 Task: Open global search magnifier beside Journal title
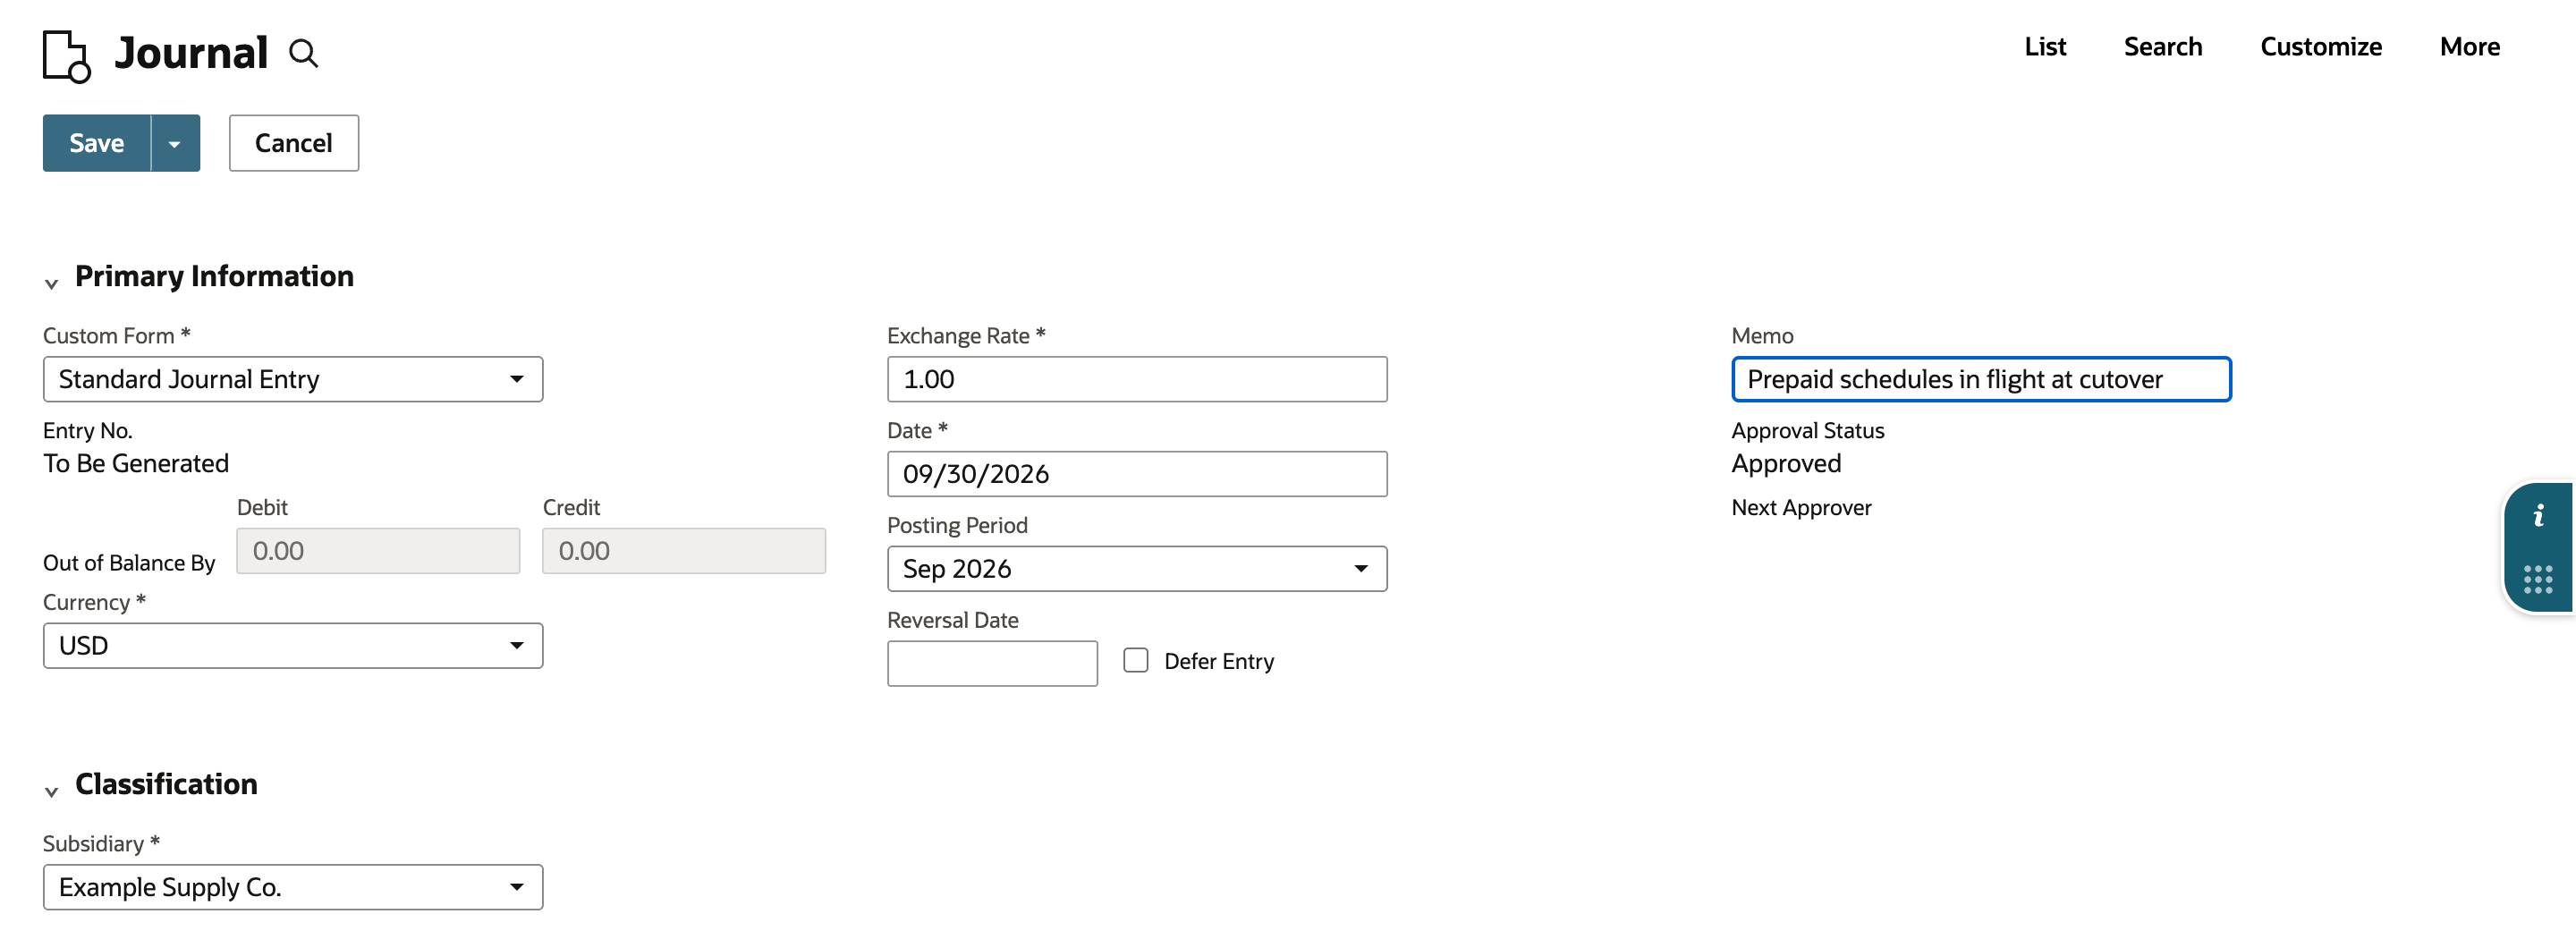[x=303, y=54]
